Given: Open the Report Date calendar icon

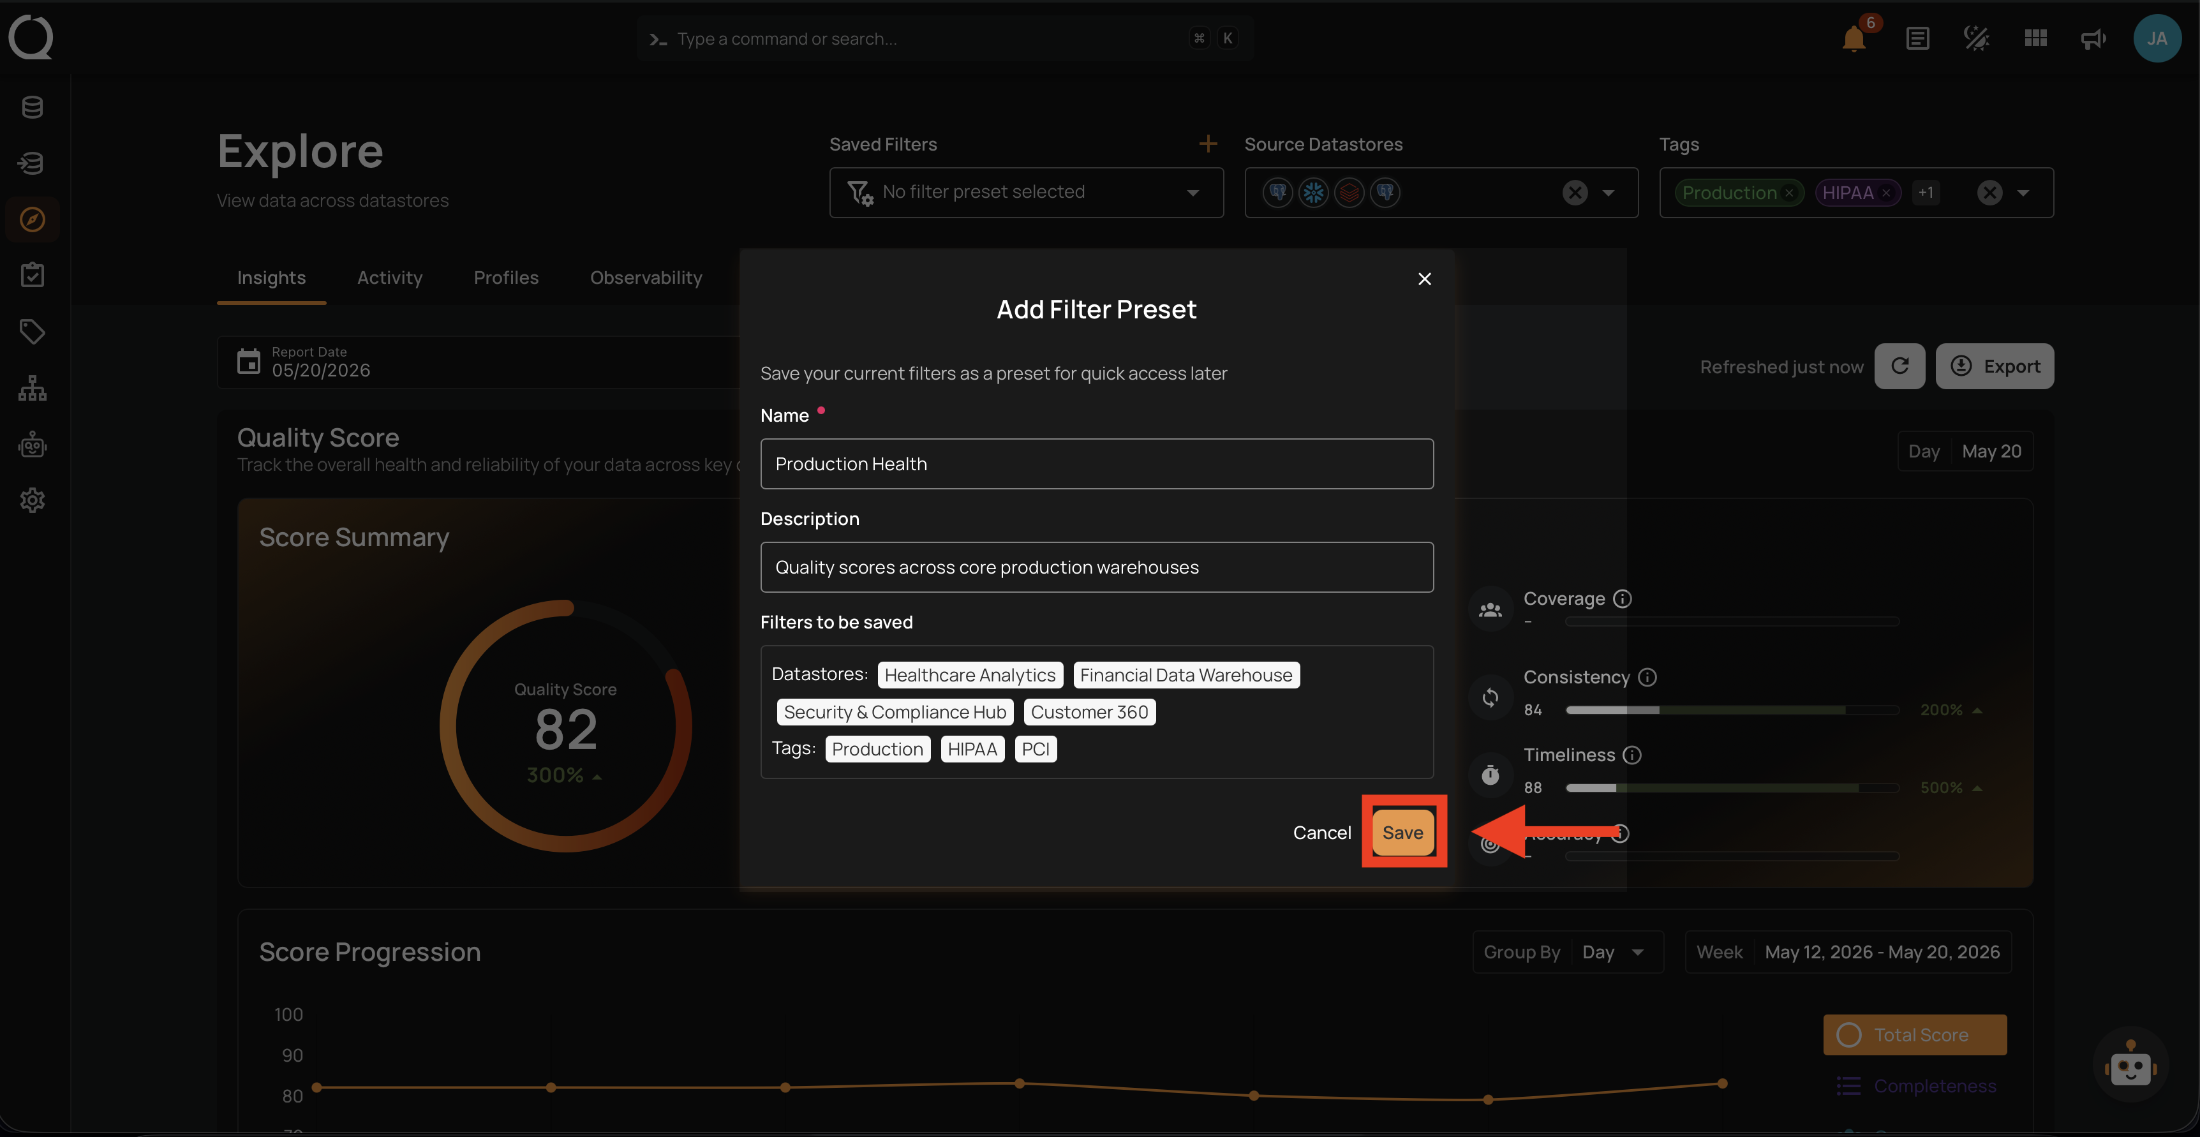Looking at the screenshot, I should [x=249, y=362].
